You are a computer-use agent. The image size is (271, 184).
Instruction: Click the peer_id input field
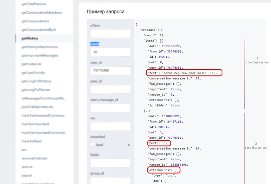tap(110, 89)
